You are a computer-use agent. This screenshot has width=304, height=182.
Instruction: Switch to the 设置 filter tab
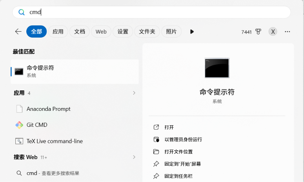pyautogui.click(x=123, y=32)
